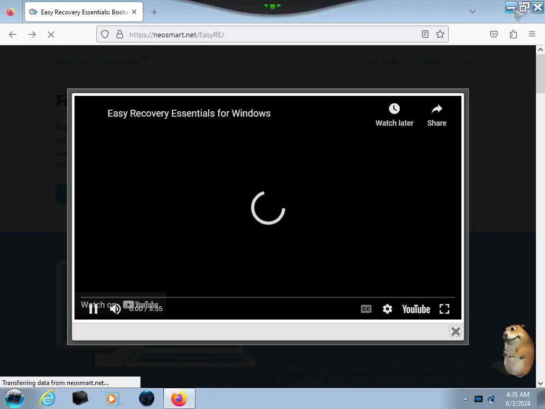Open tray icon beside the clock
The height and width of the screenshot is (409, 545).
coord(491,399)
